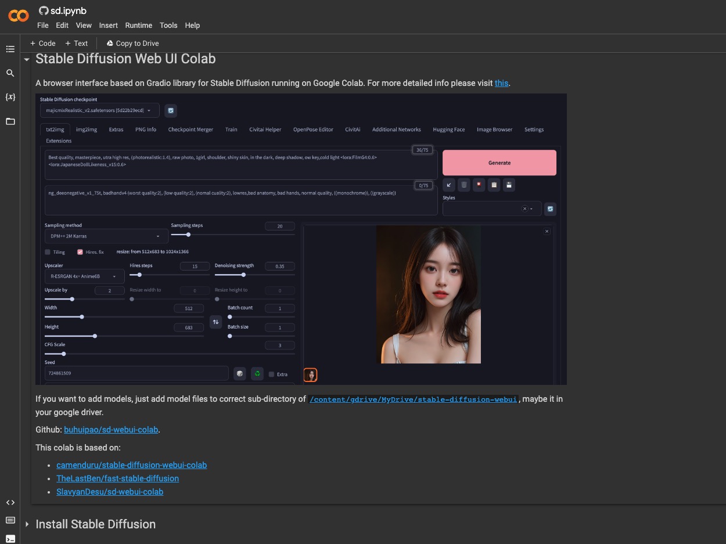Open the Tools menu
The height and width of the screenshot is (544, 726).
tap(168, 26)
